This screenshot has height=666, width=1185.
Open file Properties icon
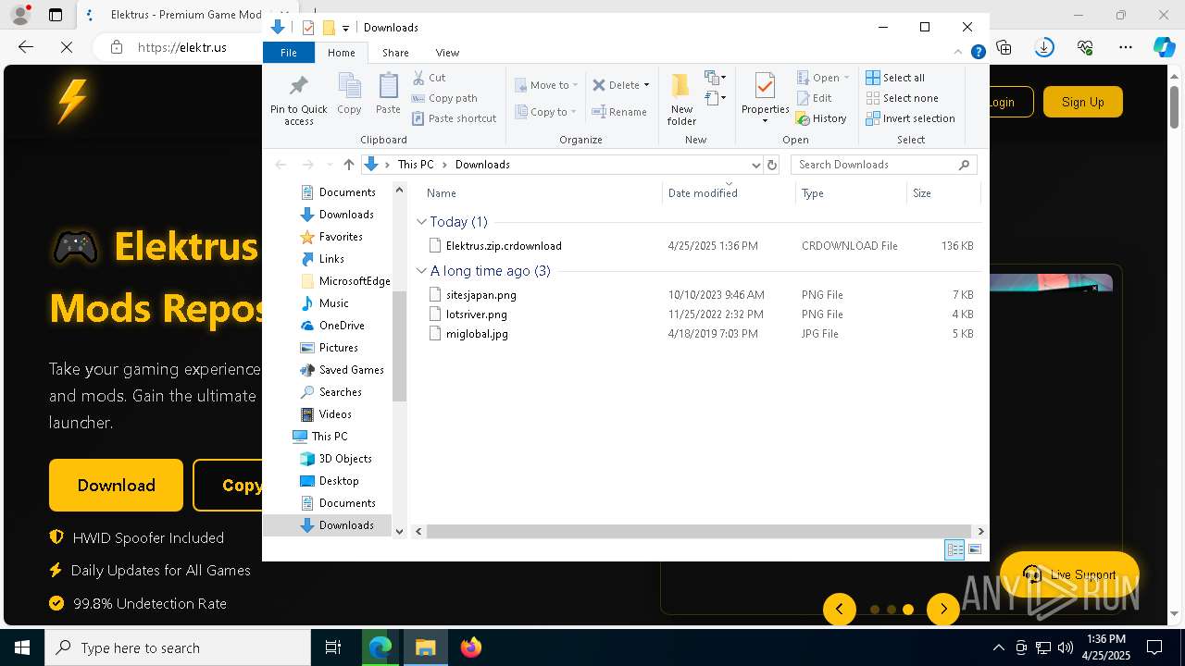click(765, 86)
